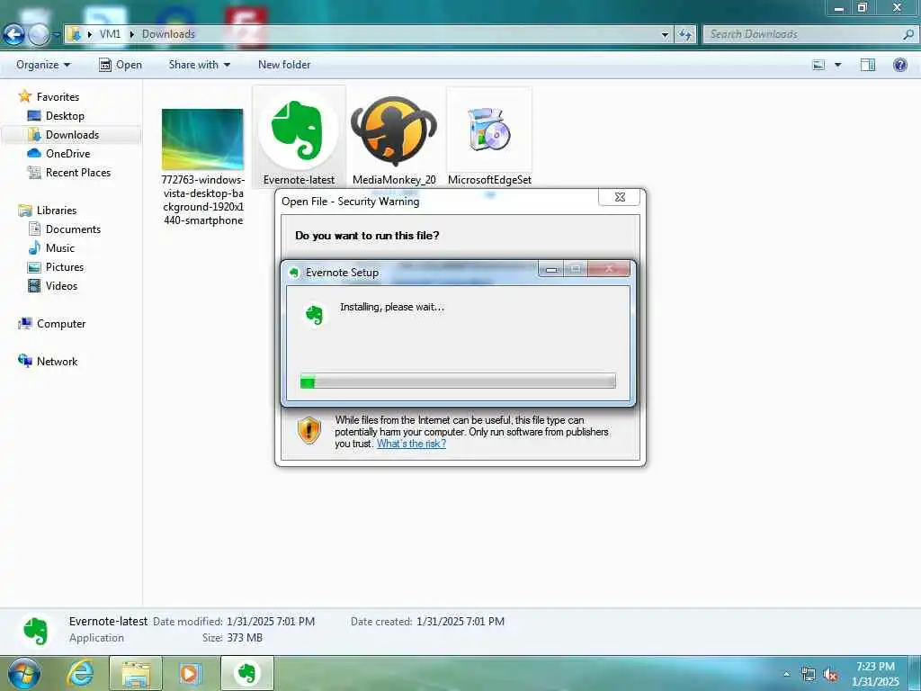This screenshot has height=691, width=921.
Task: Click the Evernote taskbar button
Action: [247, 673]
